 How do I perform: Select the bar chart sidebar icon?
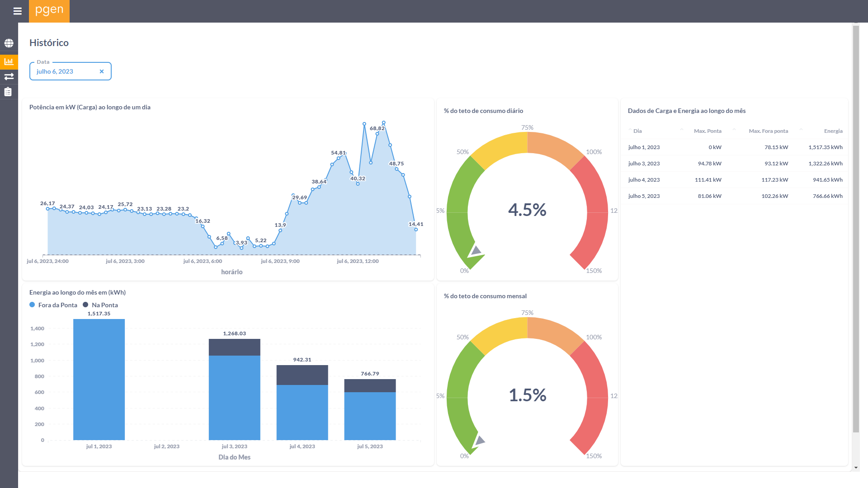pos(9,61)
